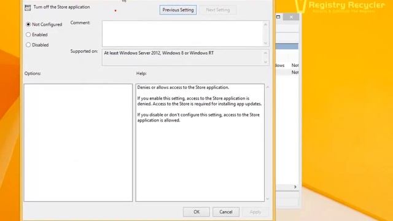This screenshot has height=221, width=393.
Task: Choose the Disabled radio option
Action: click(28, 45)
